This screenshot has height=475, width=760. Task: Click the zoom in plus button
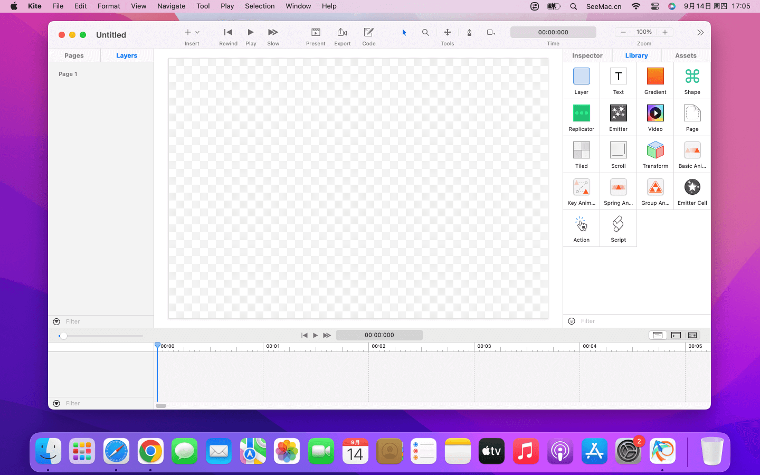664,32
